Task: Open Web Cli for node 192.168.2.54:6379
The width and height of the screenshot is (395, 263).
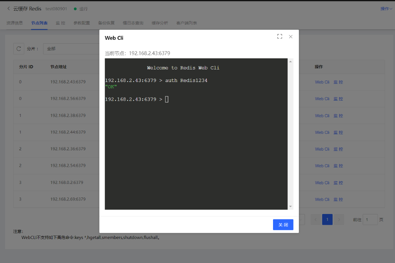Action: click(322, 166)
